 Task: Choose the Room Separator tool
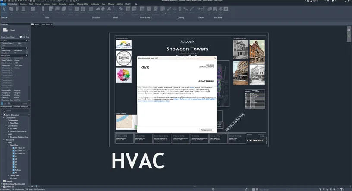[135, 10]
